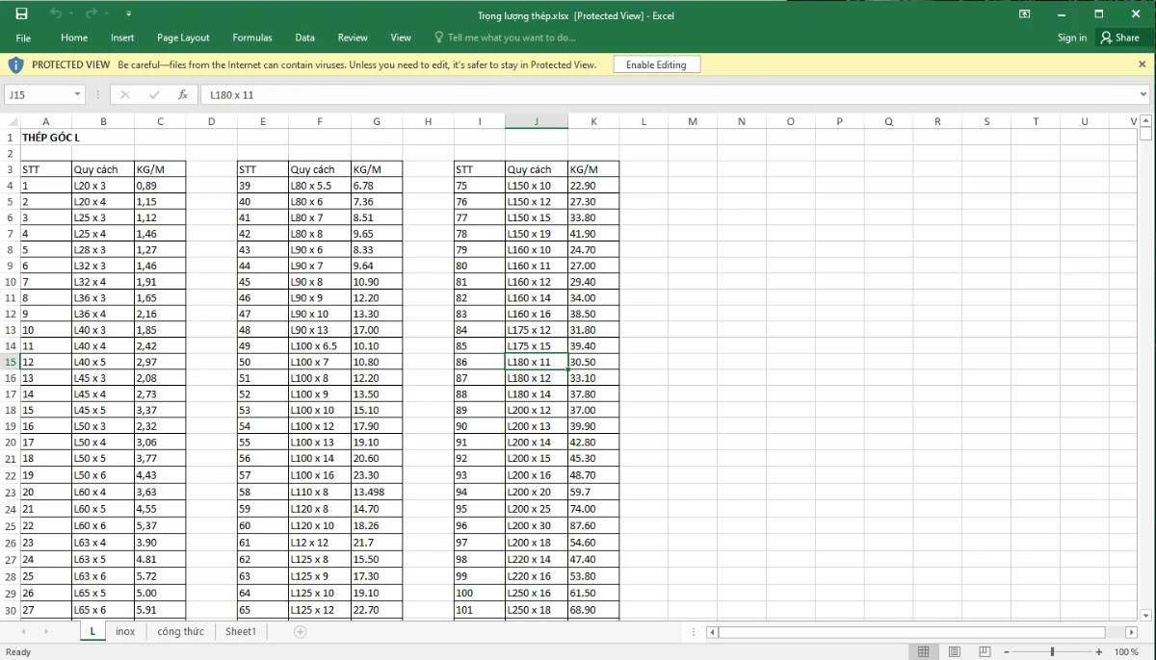Click next sheet navigation arrow
1156x660 pixels.
[x=46, y=631]
